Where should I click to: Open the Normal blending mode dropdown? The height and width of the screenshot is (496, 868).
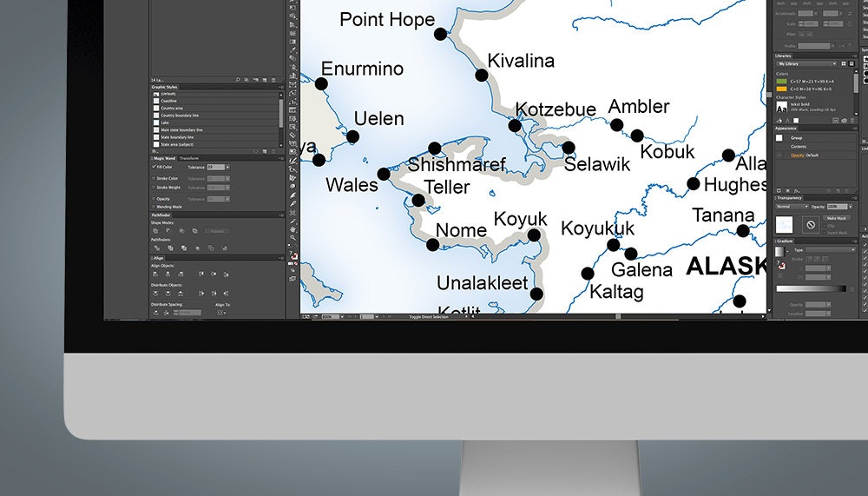pyautogui.click(x=792, y=207)
